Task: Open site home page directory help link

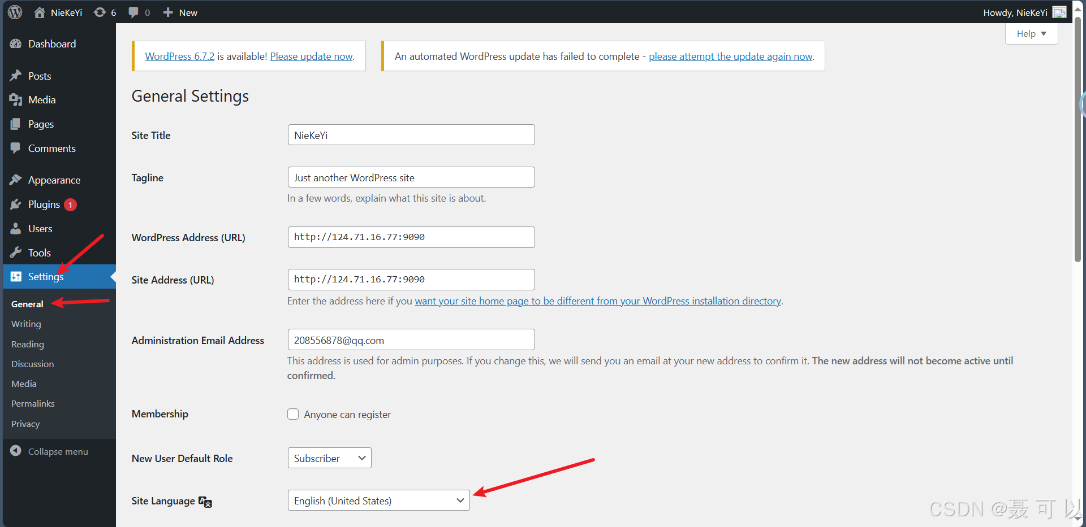Action: (598, 301)
